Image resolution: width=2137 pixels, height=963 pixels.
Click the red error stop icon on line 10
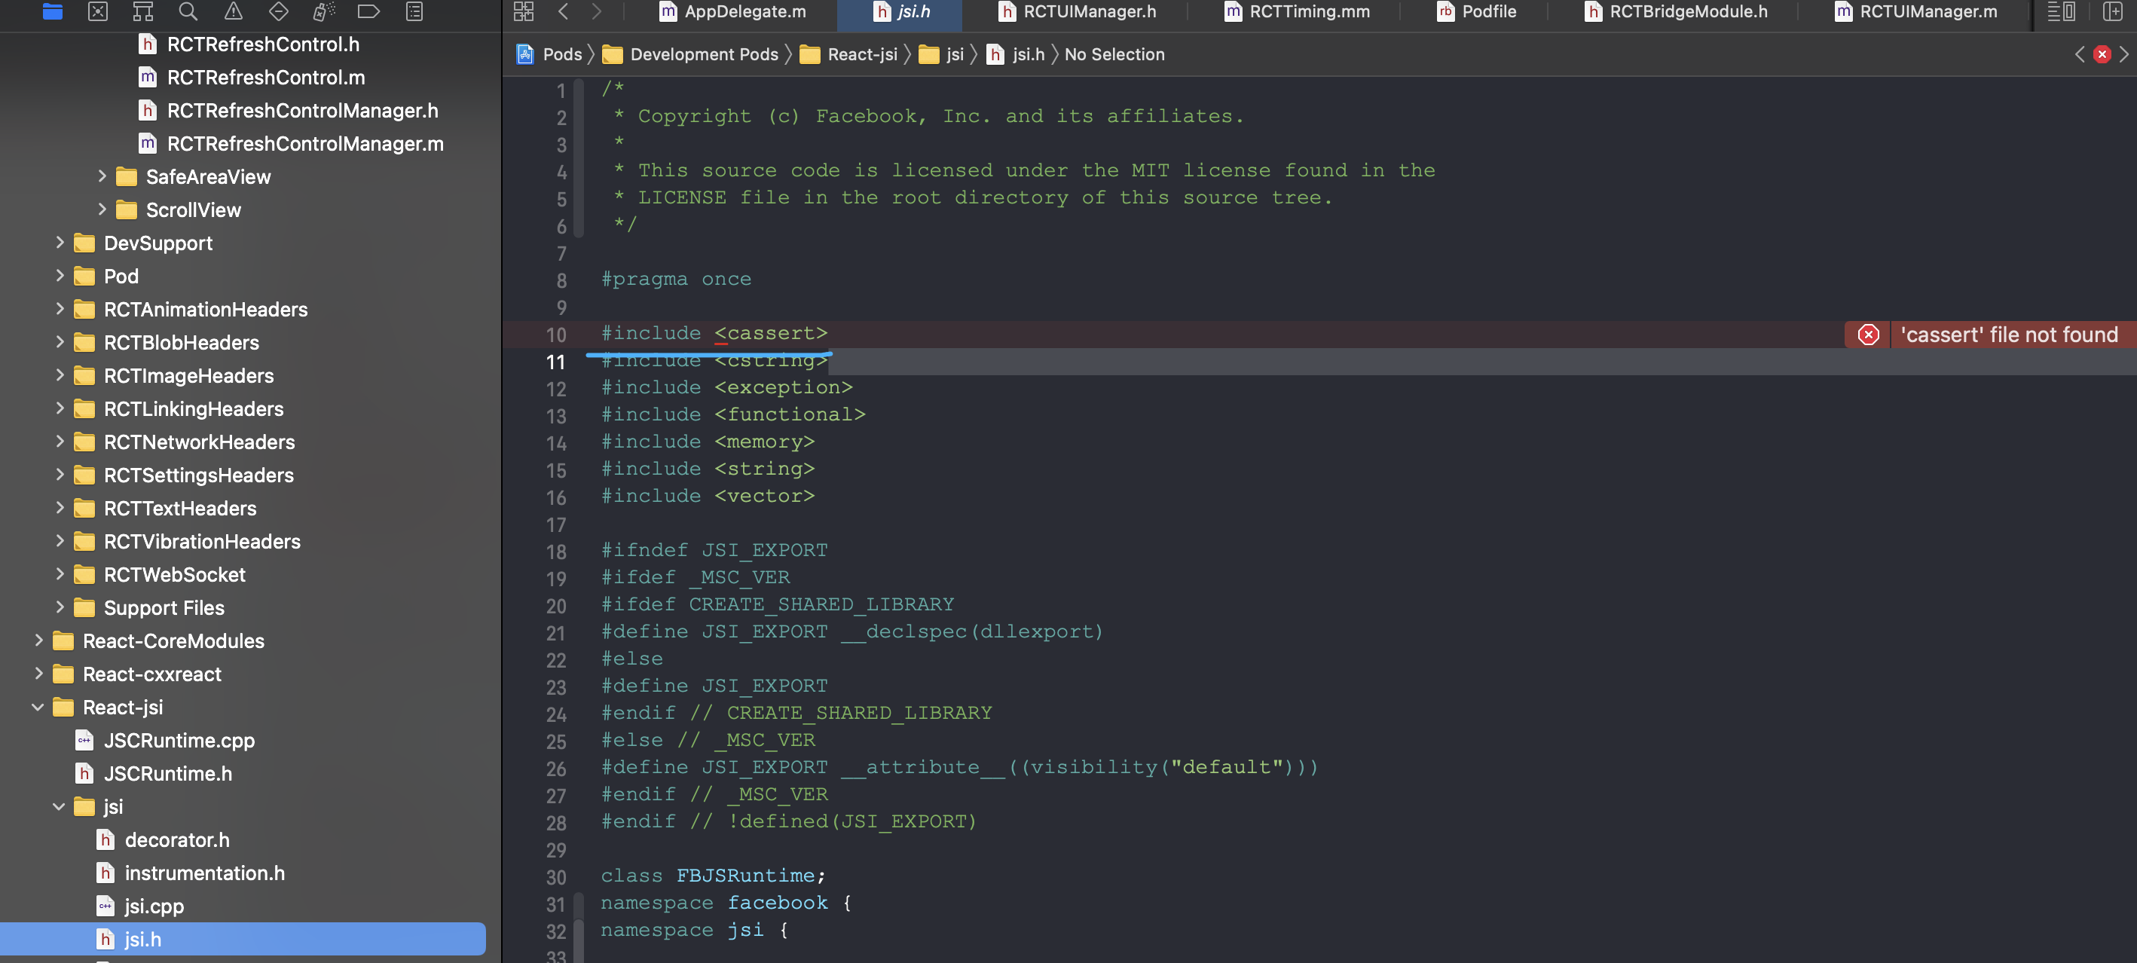point(1867,335)
